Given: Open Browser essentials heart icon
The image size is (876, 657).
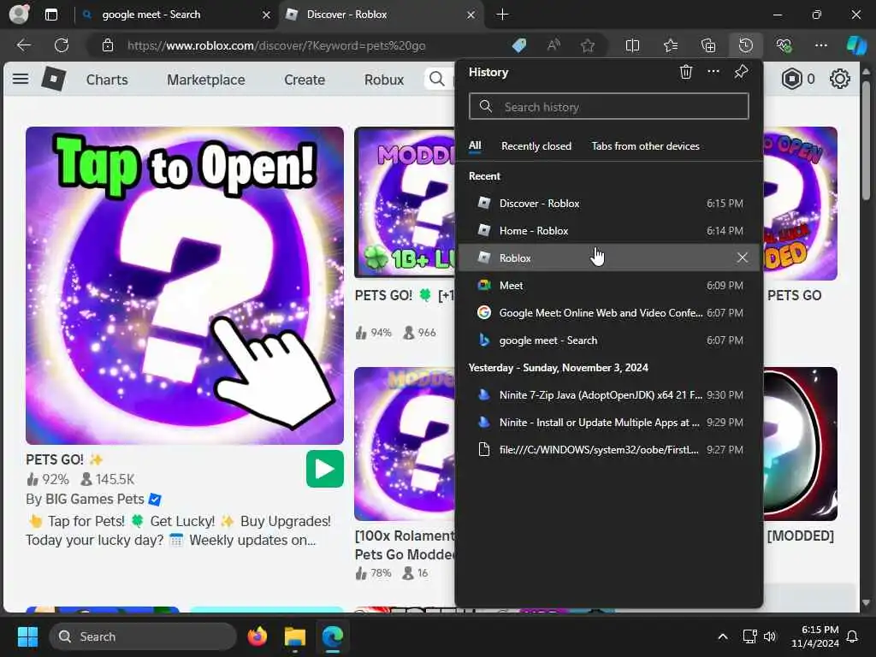Looking at the screenshot, I should (x=784, y=45).
